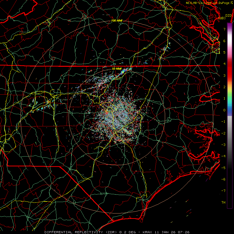Click the "-3" scale value

223,145
